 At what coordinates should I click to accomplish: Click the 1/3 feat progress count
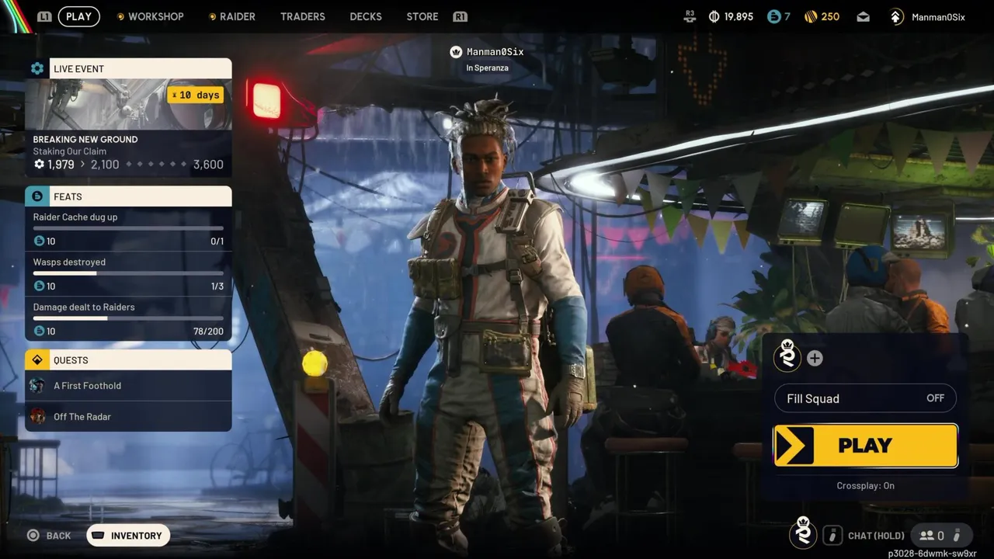point(217,286)
